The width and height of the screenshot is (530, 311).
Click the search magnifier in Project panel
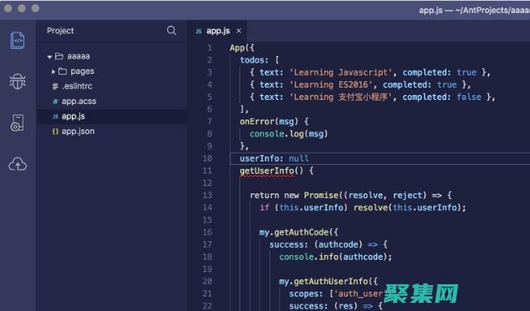pos(171,31)
